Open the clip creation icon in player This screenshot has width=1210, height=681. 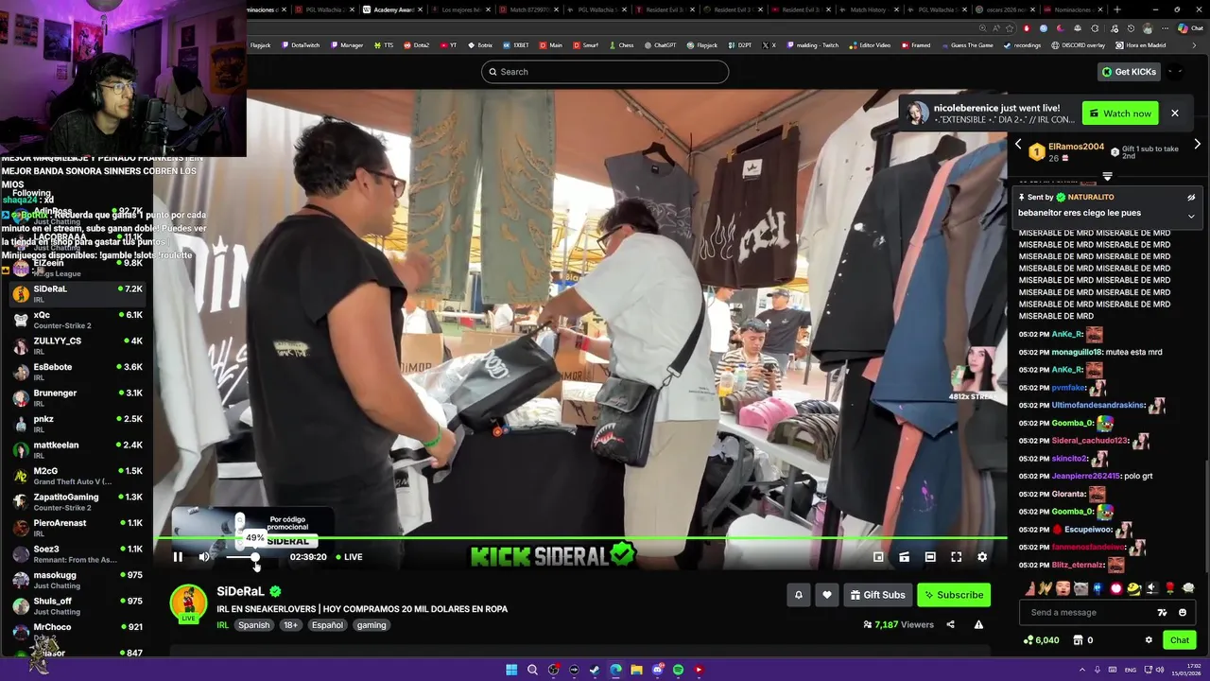905,557
